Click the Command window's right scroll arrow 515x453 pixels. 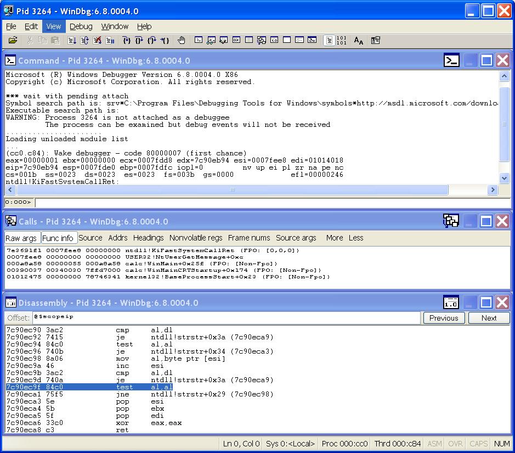[493, 189]
